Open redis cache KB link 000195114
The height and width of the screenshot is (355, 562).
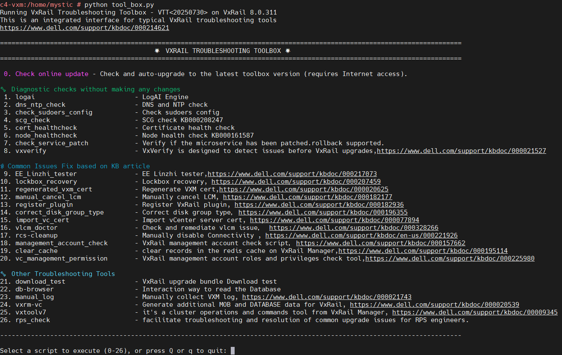(423, 251)
